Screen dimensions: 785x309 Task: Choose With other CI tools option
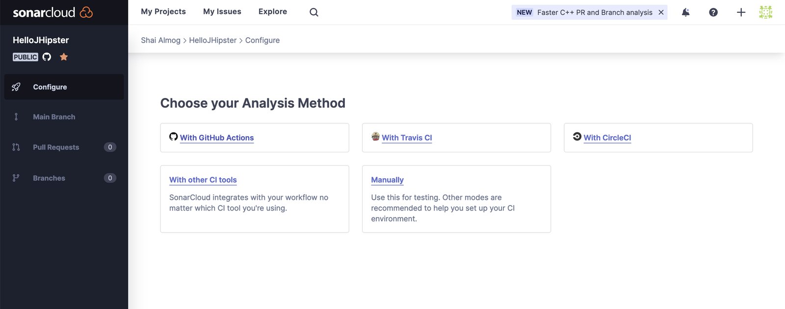tap(203, 180)
